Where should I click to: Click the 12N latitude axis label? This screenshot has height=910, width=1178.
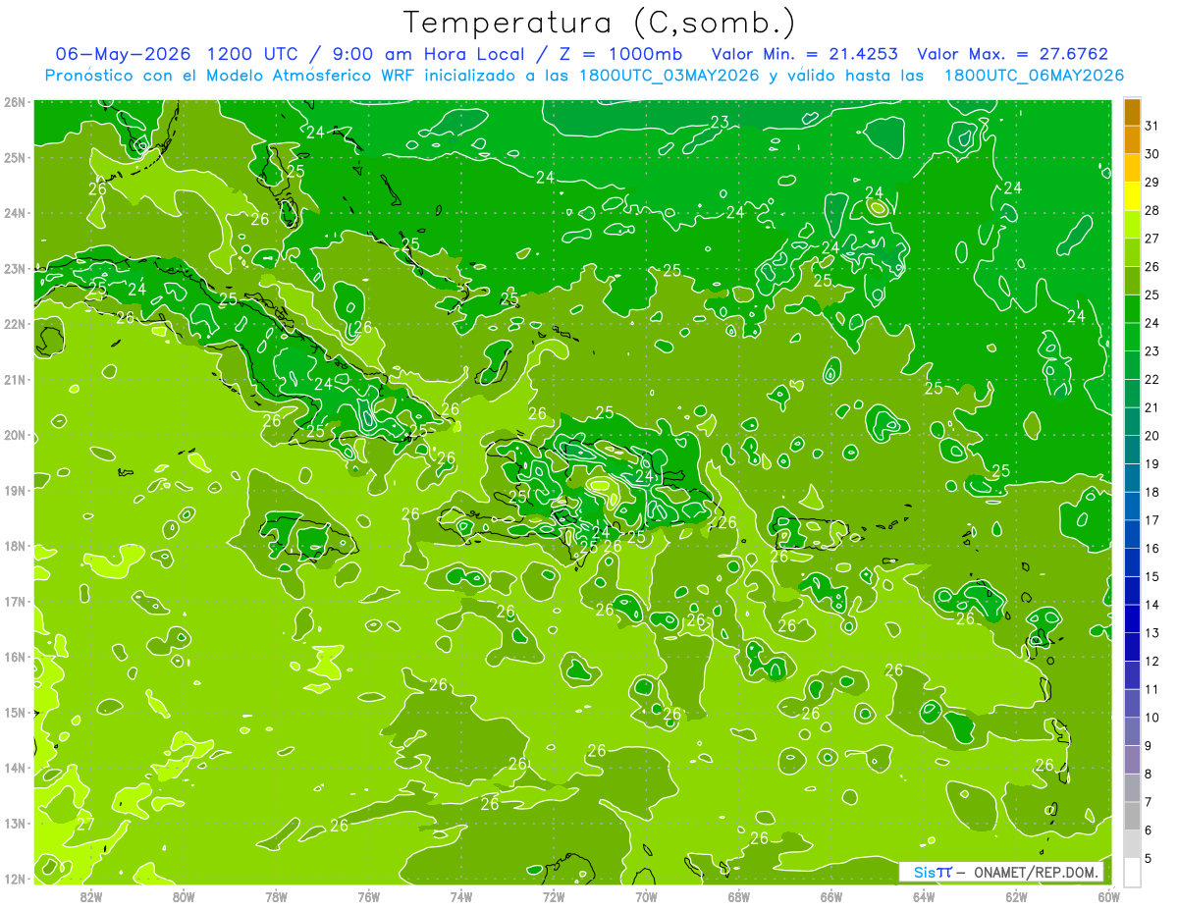click(15, 879)
